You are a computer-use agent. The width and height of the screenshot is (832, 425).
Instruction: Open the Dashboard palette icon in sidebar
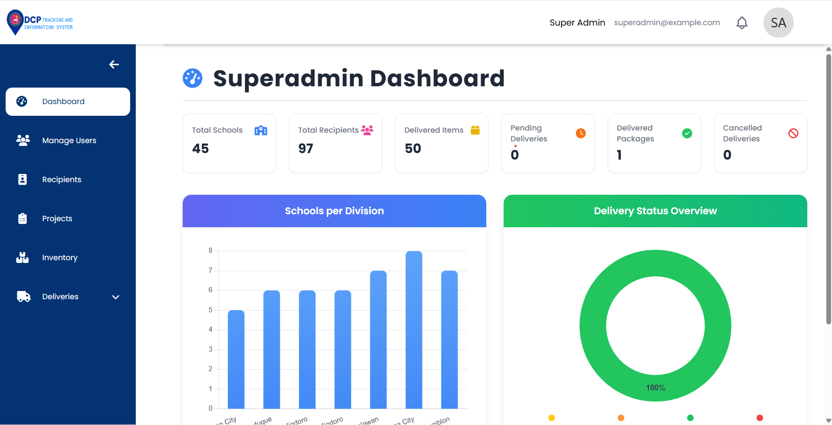click(x=22, y=101)
